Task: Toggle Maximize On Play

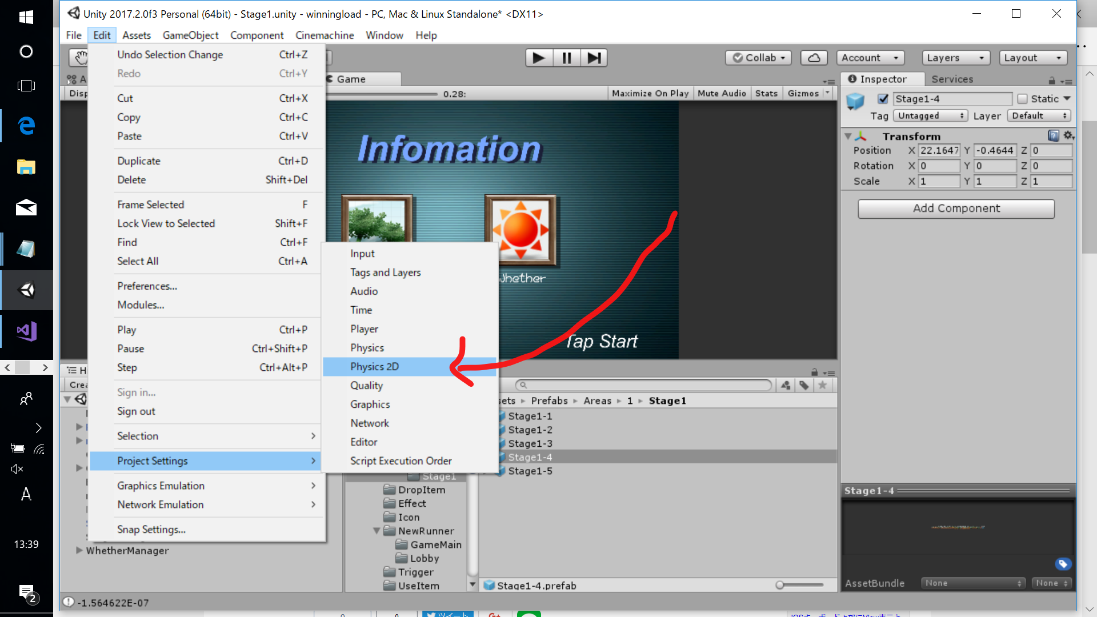Action: coord(650,94)
